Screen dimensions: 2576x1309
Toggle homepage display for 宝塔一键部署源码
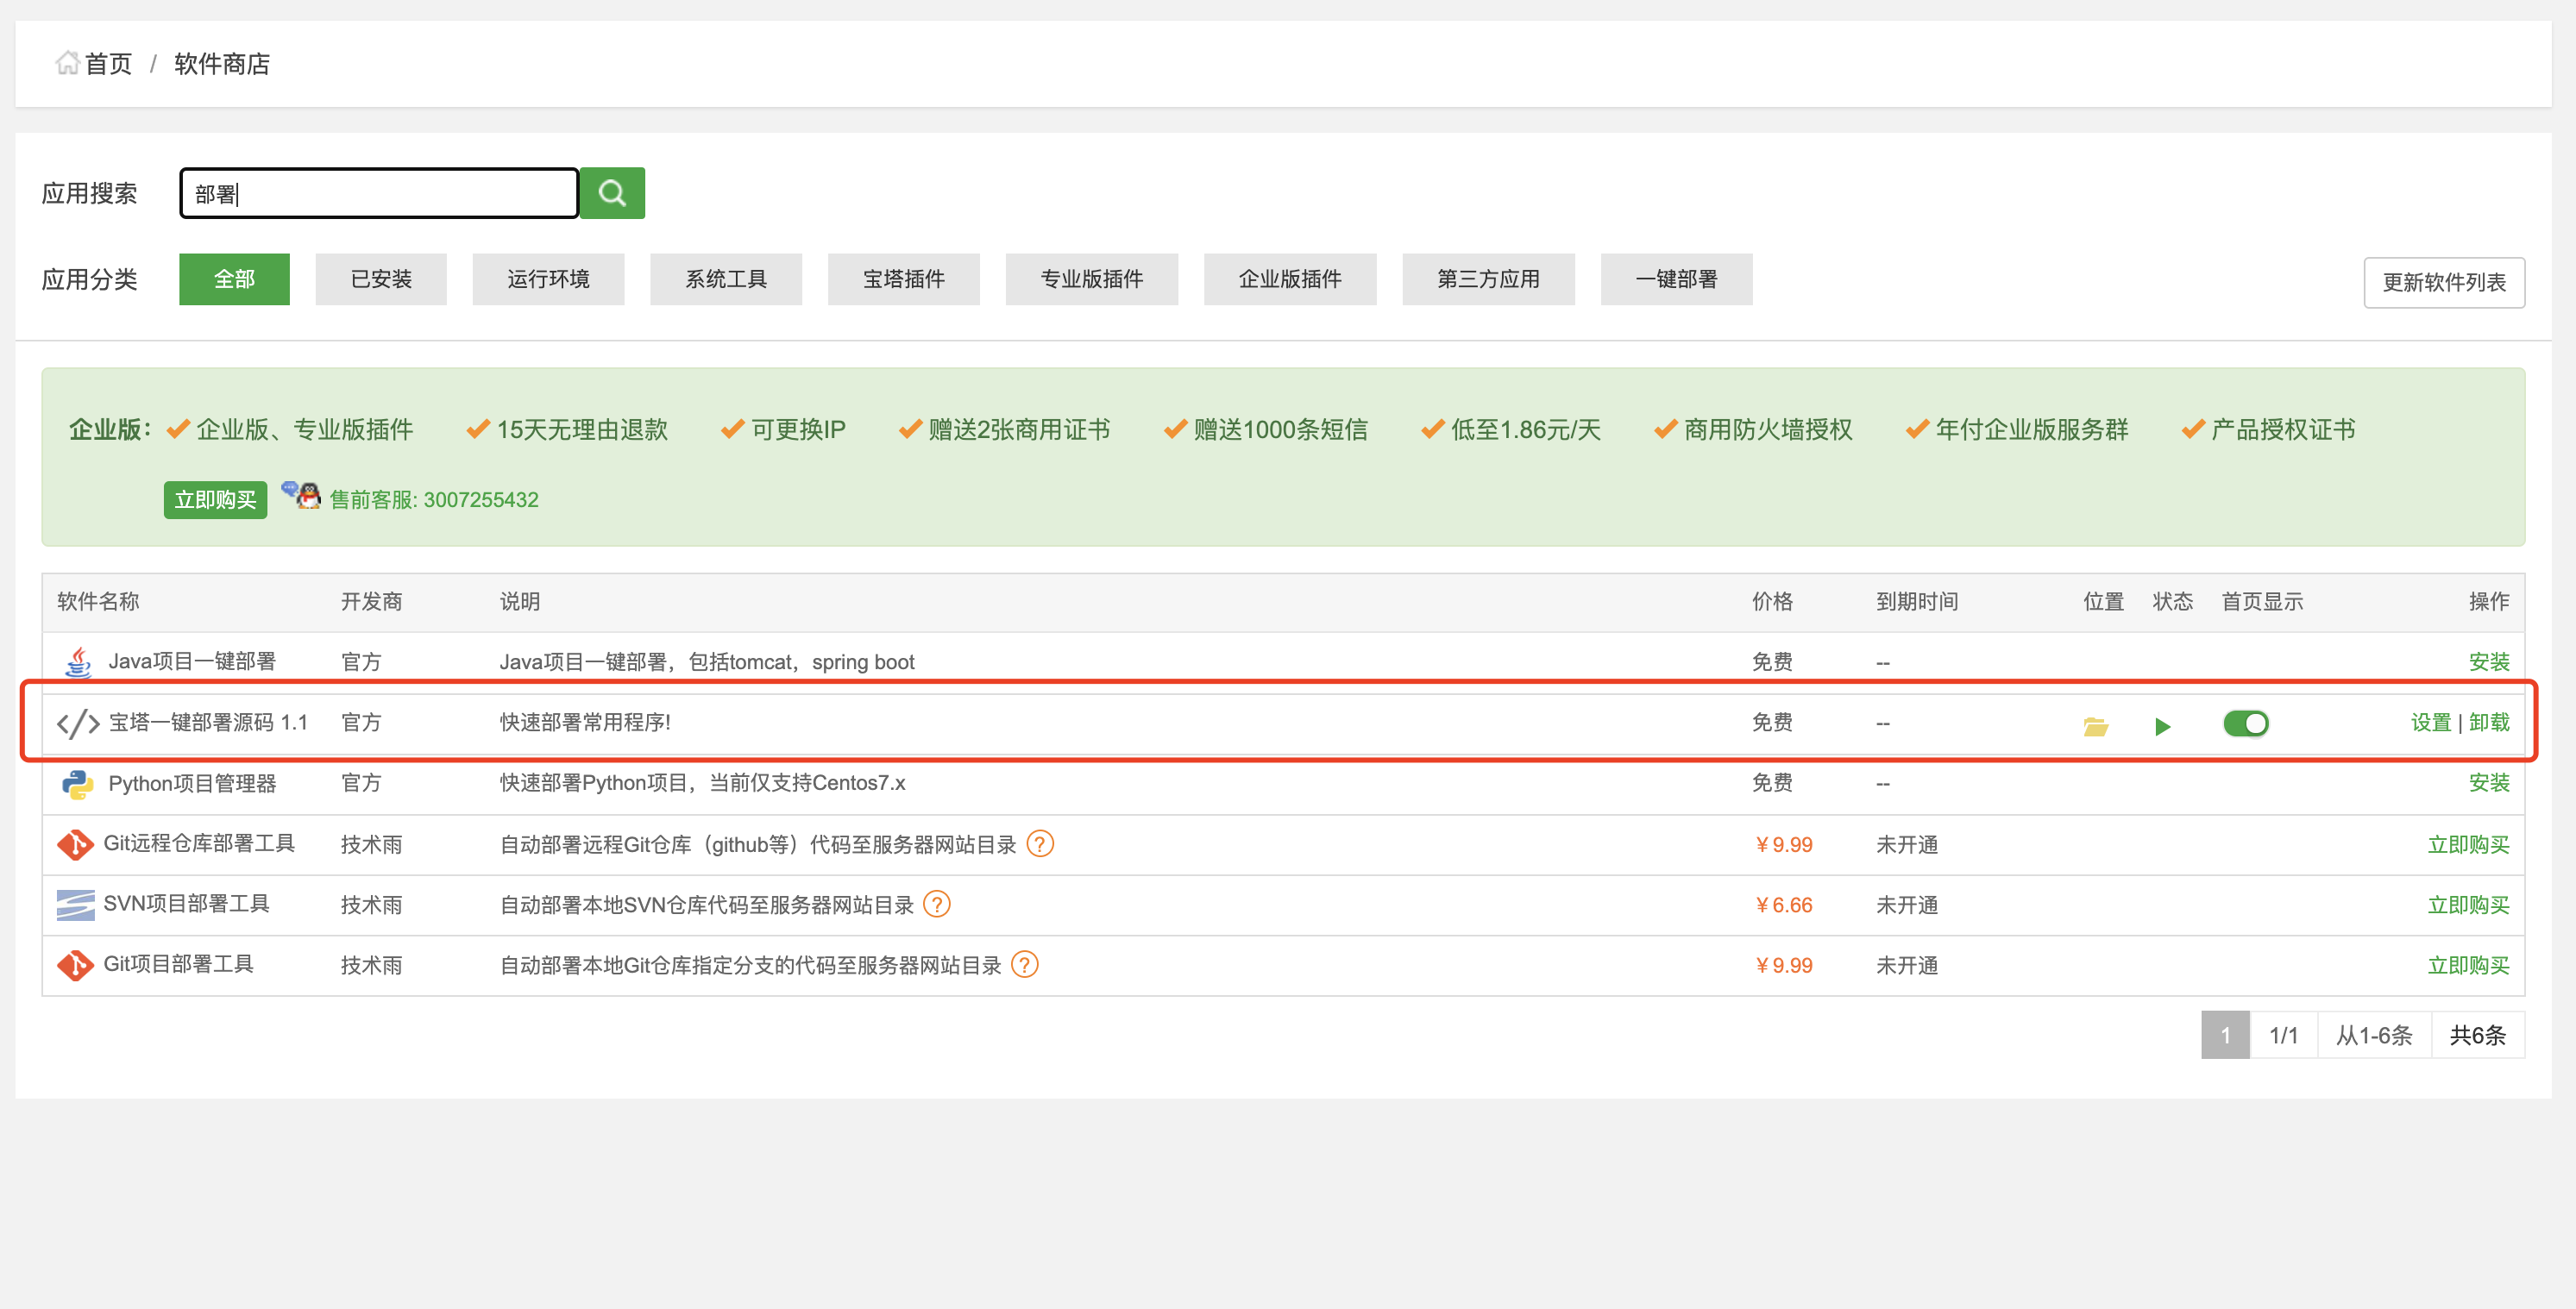pos(2246,723)
